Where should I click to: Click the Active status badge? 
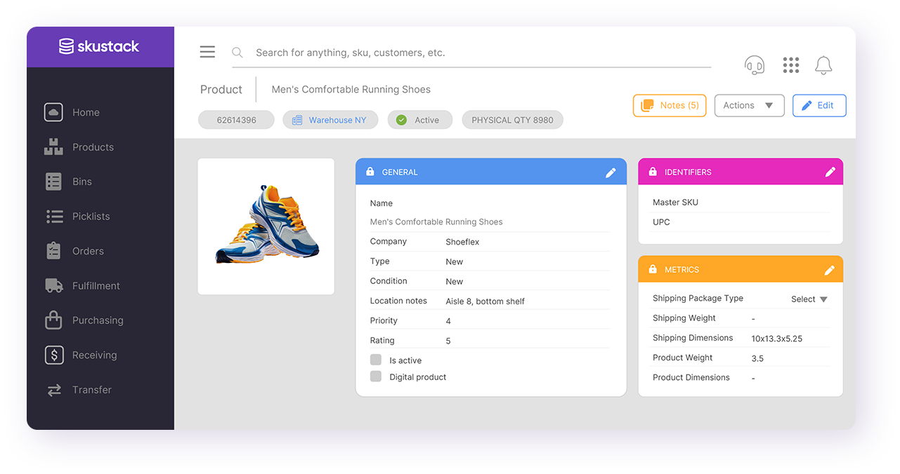click(x=420, y=120)
